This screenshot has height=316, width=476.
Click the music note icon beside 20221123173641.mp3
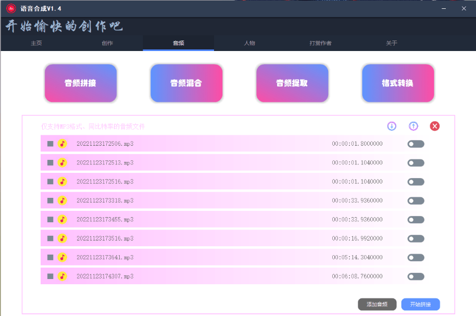pyautogui.click(x=62, y=257)
